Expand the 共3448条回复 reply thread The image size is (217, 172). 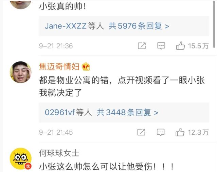tap(127, 112)
